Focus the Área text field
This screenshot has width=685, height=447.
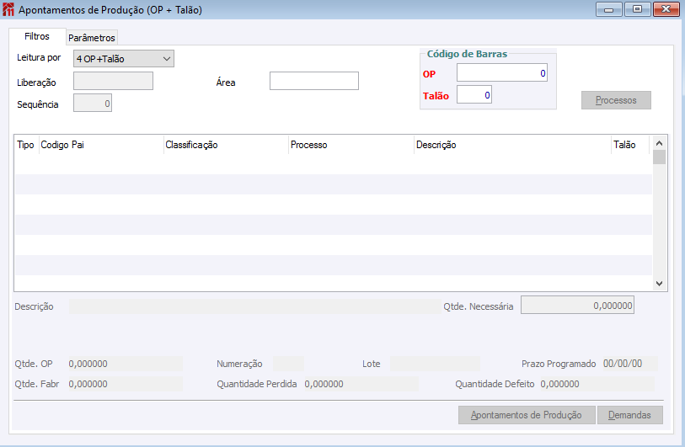[314, 81]
